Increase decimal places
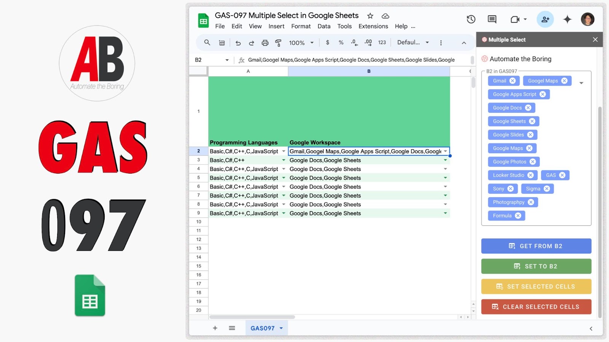609x342 pixels. (368, 43)
